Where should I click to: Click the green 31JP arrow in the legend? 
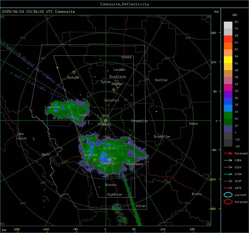[228, 181]
